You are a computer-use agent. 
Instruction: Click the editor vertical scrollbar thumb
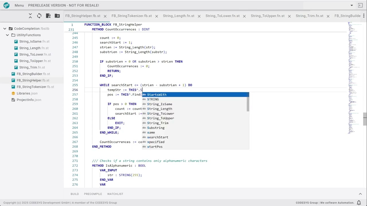click(365, 119)
